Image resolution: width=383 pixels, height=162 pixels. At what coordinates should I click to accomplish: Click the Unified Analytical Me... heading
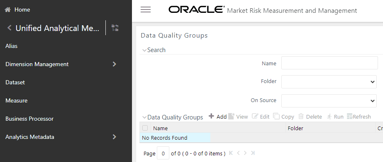pos(57,28)
